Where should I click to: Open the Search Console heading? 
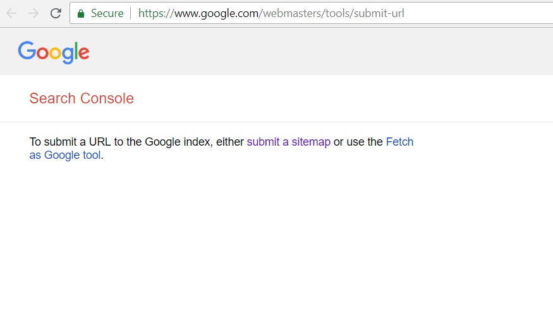82,98
